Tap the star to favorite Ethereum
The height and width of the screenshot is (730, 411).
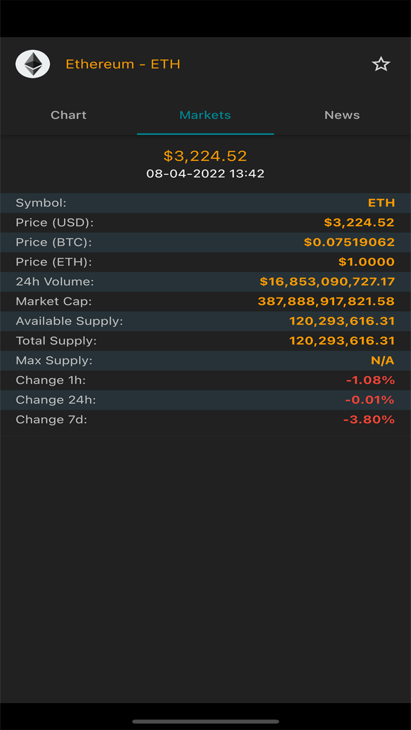click(x=381, y=63)
